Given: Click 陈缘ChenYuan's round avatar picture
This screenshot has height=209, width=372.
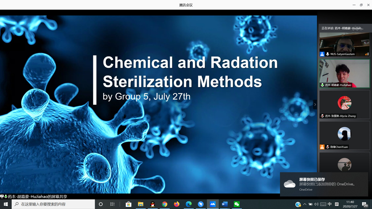Looking at the screenshot, I should point(344,134).
